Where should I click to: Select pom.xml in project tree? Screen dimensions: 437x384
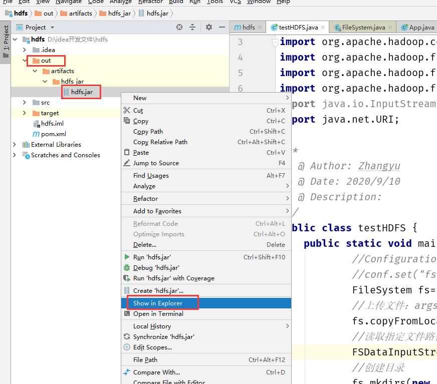click(x=54, y=134)
